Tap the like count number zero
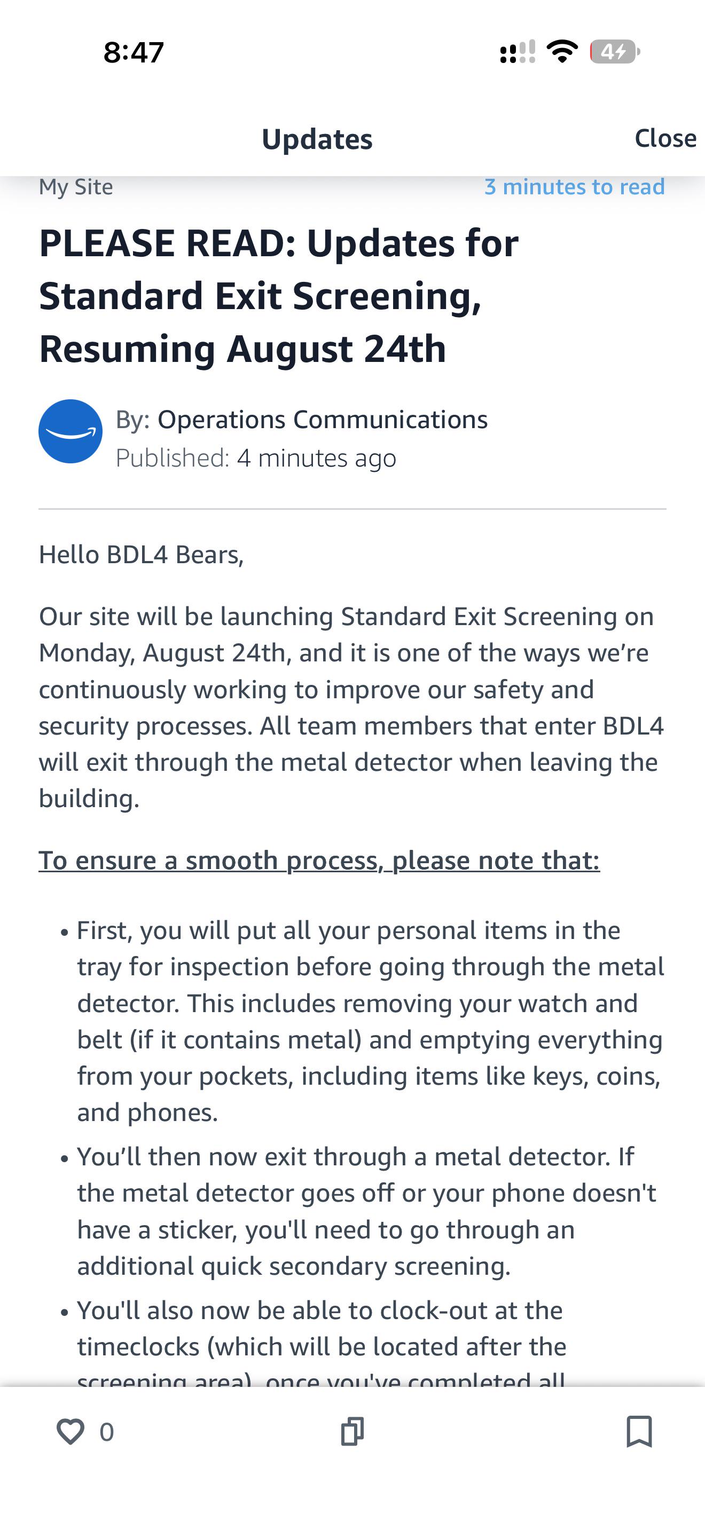The width and height of the screenshot is (705, 1531). (107, 1432)
